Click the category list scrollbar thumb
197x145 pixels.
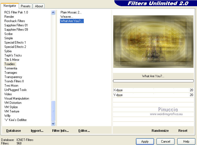click(53, 111)
